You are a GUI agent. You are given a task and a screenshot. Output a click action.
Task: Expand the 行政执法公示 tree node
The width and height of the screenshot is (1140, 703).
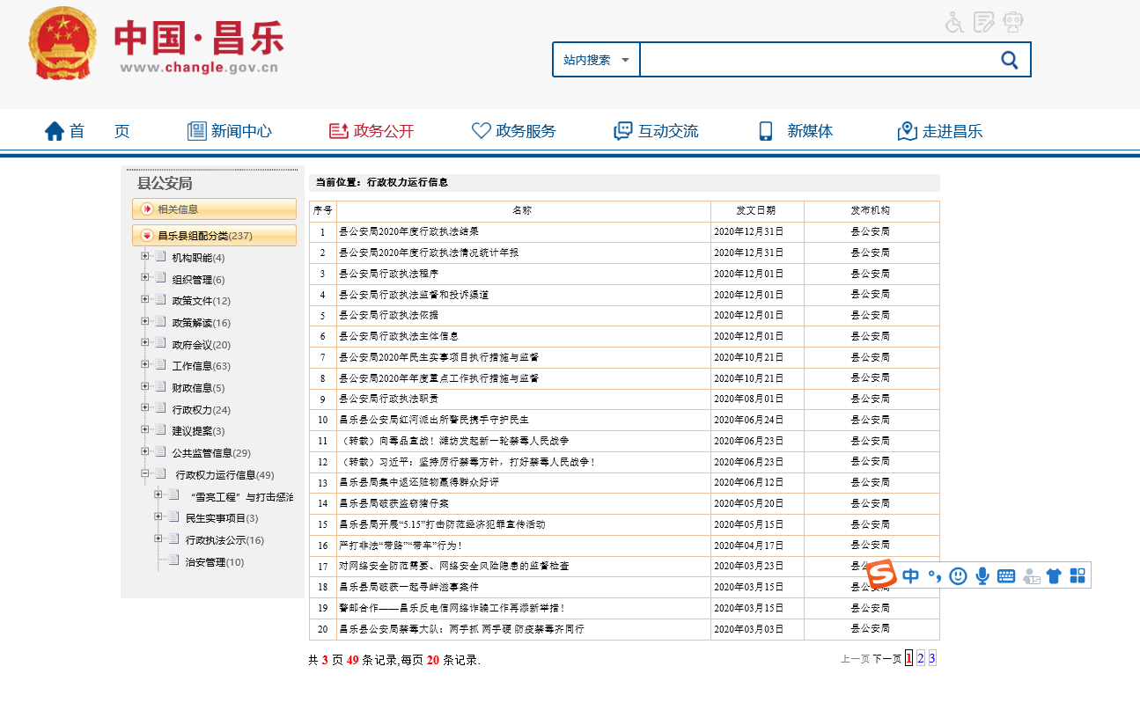[x=158, y=539]
